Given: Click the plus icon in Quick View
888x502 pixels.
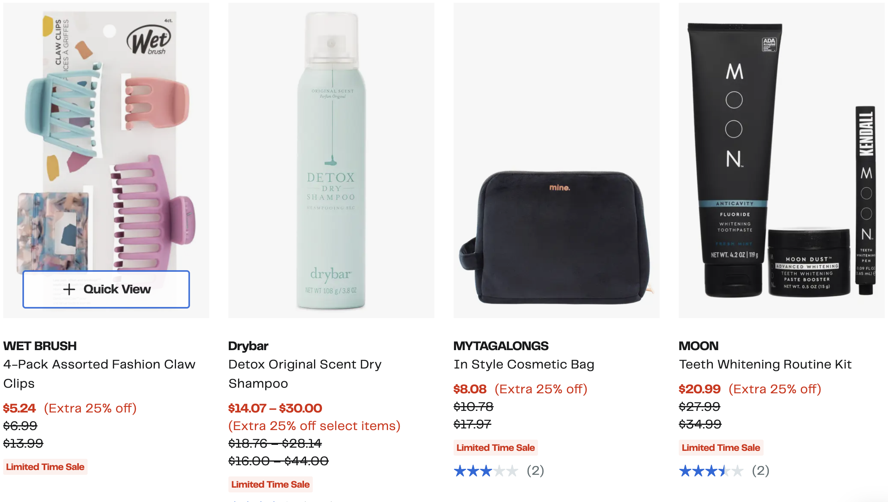Looking at the screenshot, I should (x=69, y=289).
